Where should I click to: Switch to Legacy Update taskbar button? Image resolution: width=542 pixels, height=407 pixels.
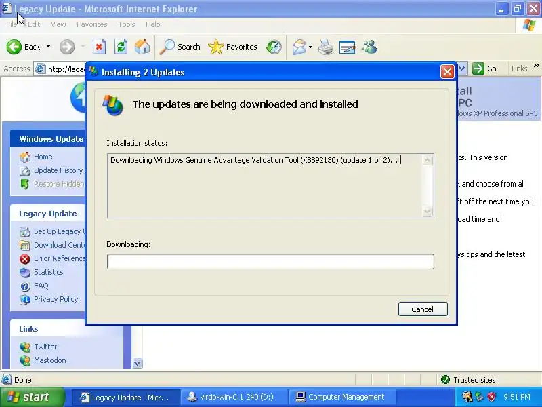click(126, 397)
